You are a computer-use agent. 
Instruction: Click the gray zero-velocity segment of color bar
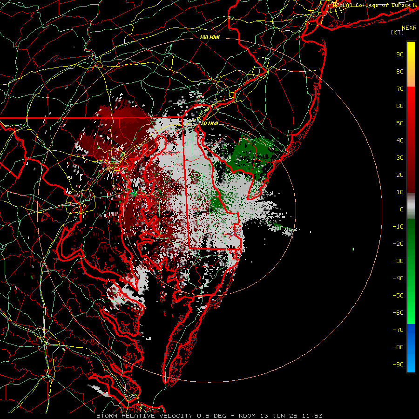pos(411,206)
